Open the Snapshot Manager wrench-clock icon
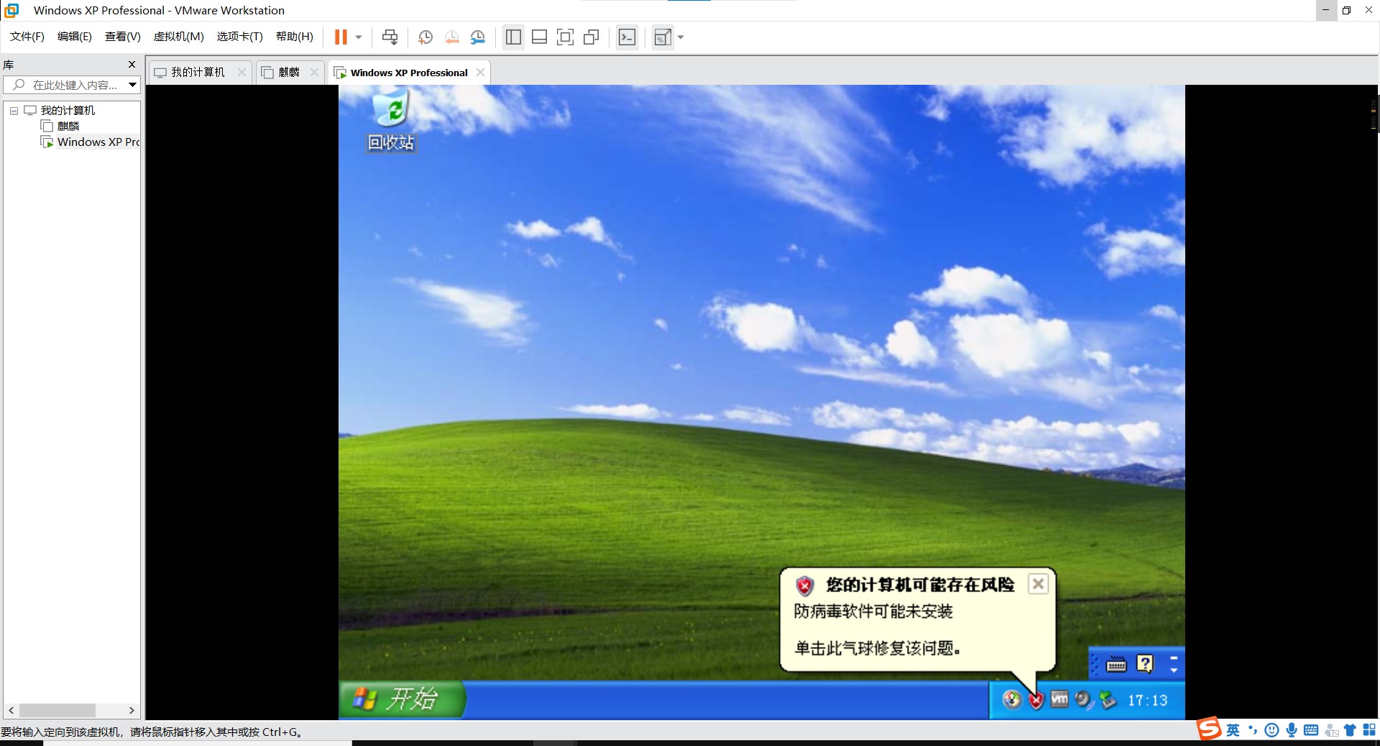 click(x=478, y=37)
